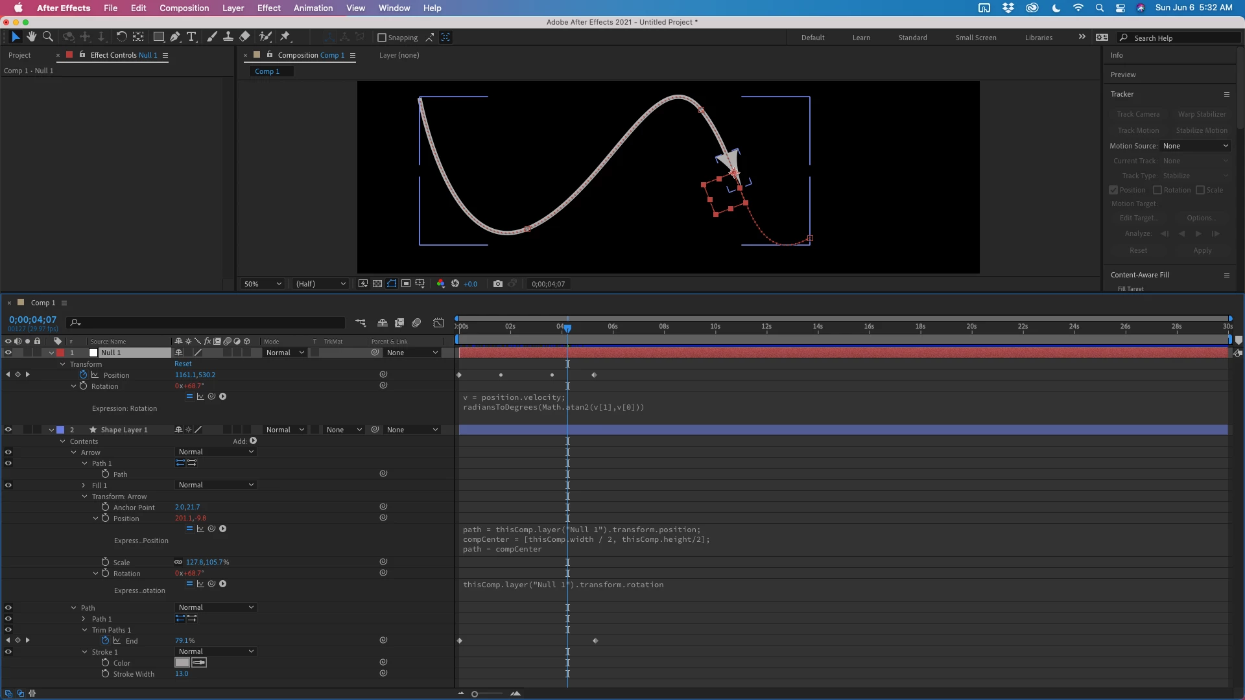Click Reset next to Transform
The image size is (1245, 700).
click(x=183, y=364)
